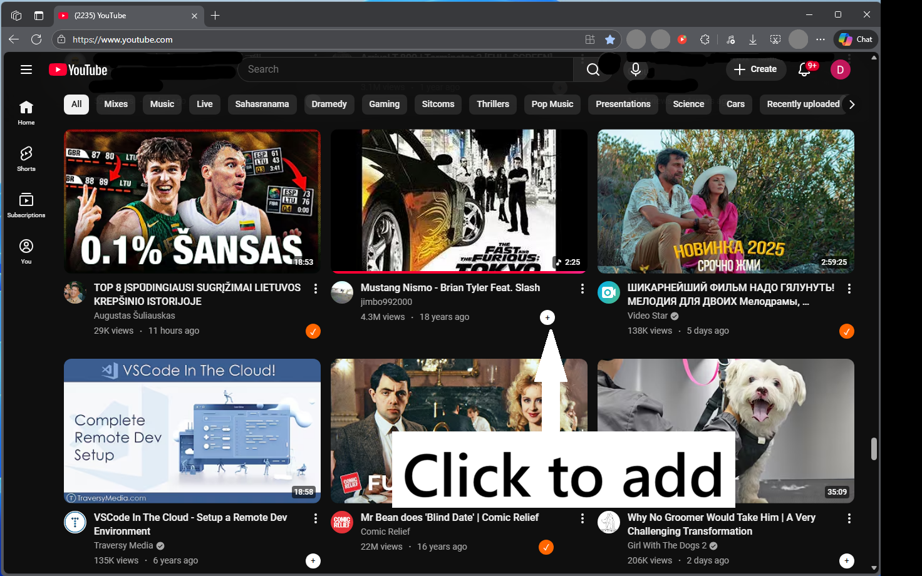Start voice search with microphone icon
Viewport: 922px width, 576px height.
tap(635, 69)
